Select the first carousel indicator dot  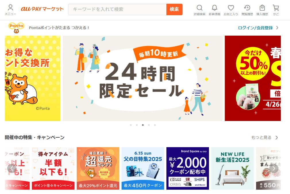coord(131,125)
